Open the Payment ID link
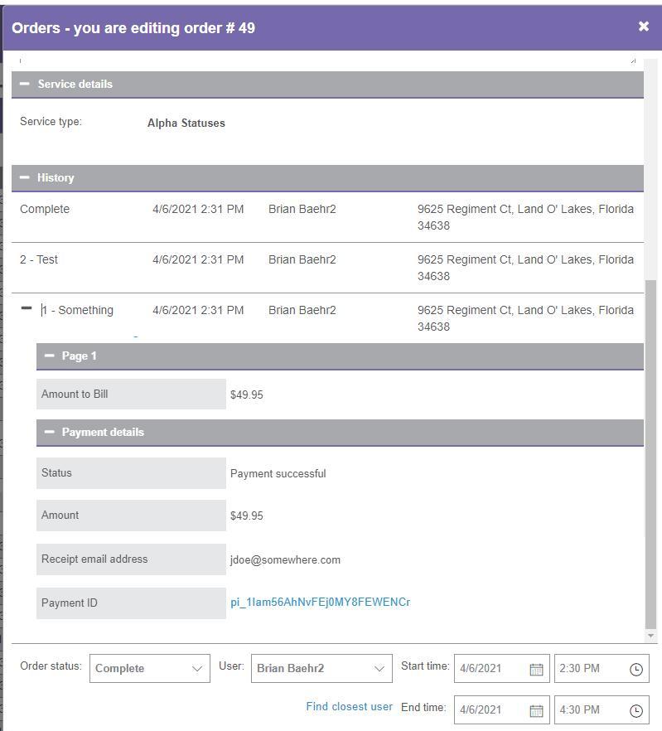 click(320, 603)
